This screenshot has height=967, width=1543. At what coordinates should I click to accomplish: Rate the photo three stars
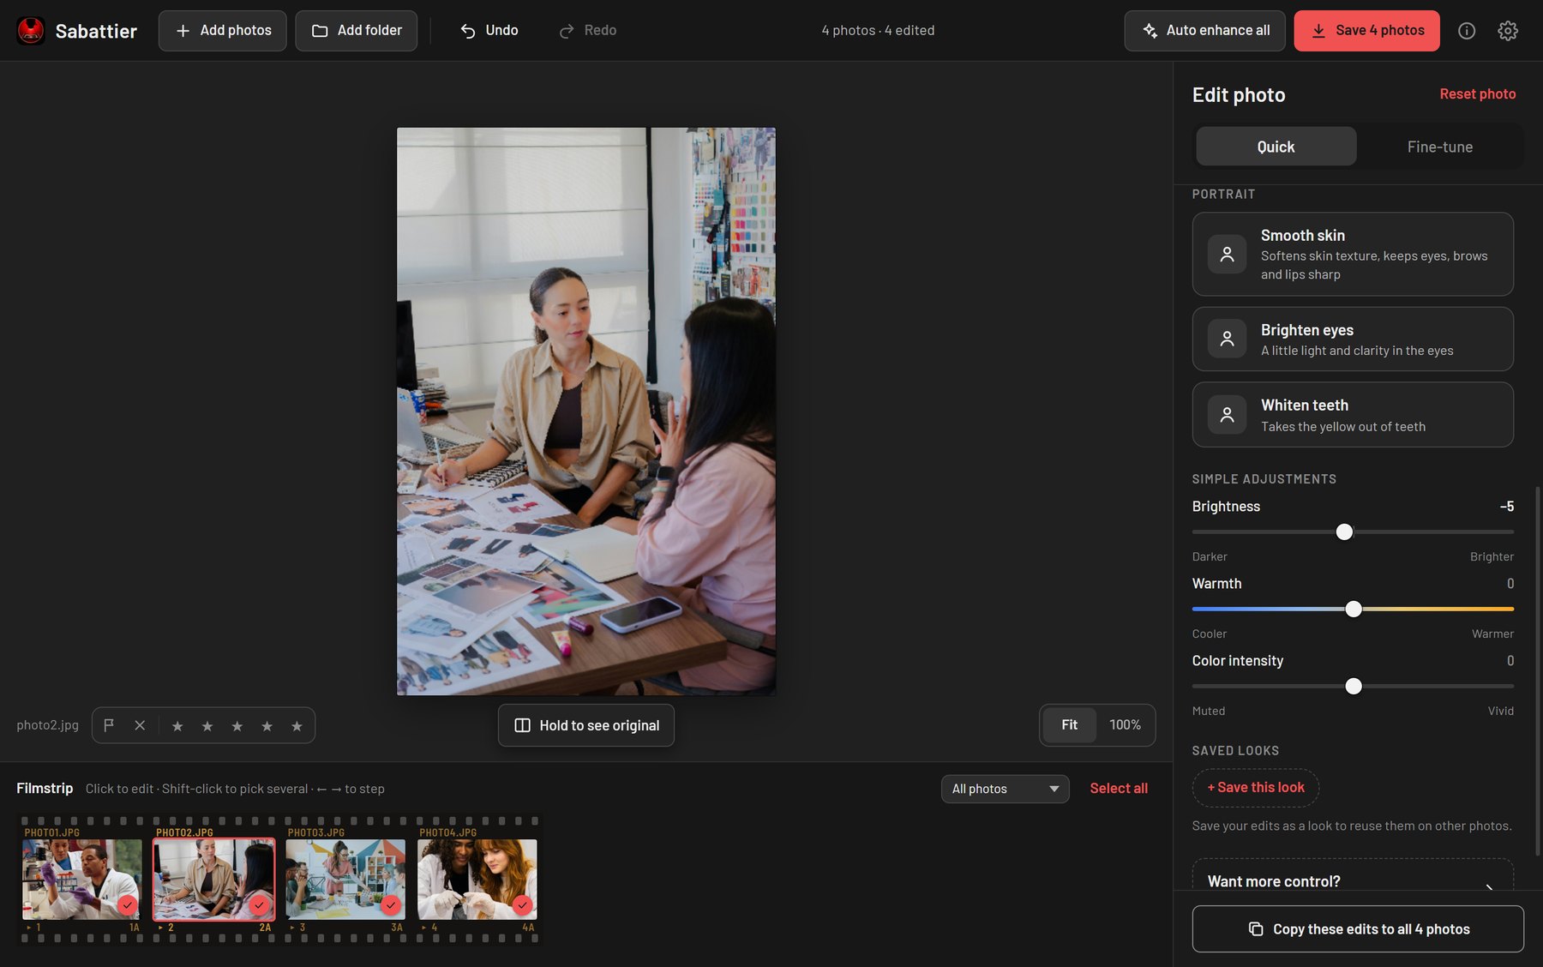[237, 726]
